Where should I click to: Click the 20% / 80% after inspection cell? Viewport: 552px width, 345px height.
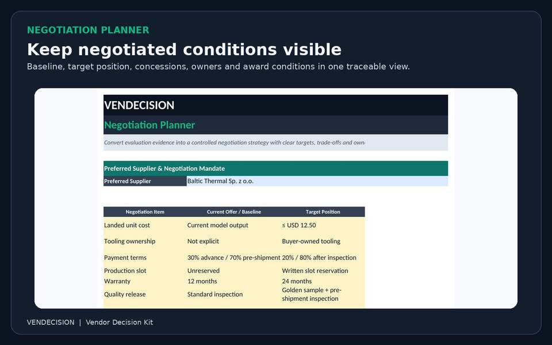click(323, 258)
